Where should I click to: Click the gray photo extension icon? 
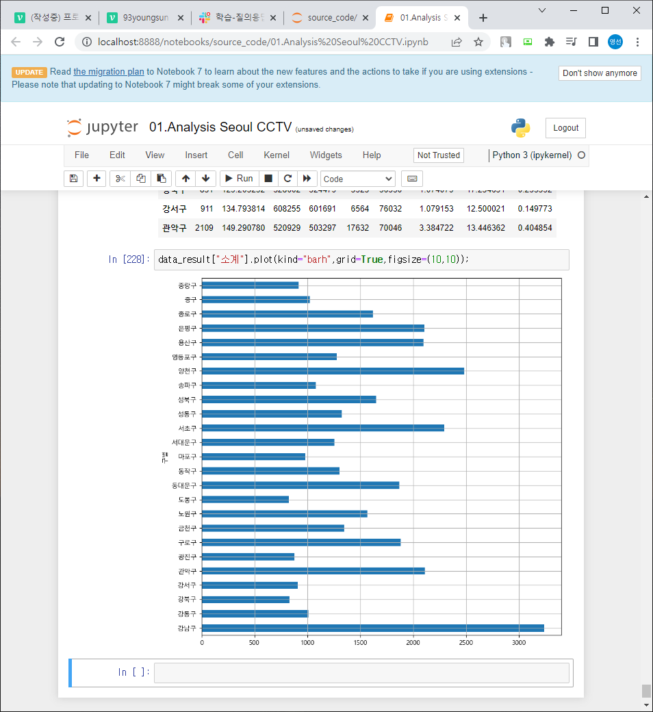pyautogui.click(x=506, y=42)
